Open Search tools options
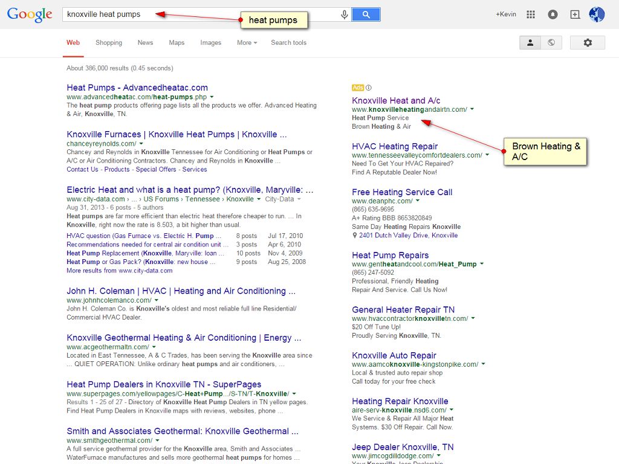Viewport: 619px width, 464px height. pos(288,43)
